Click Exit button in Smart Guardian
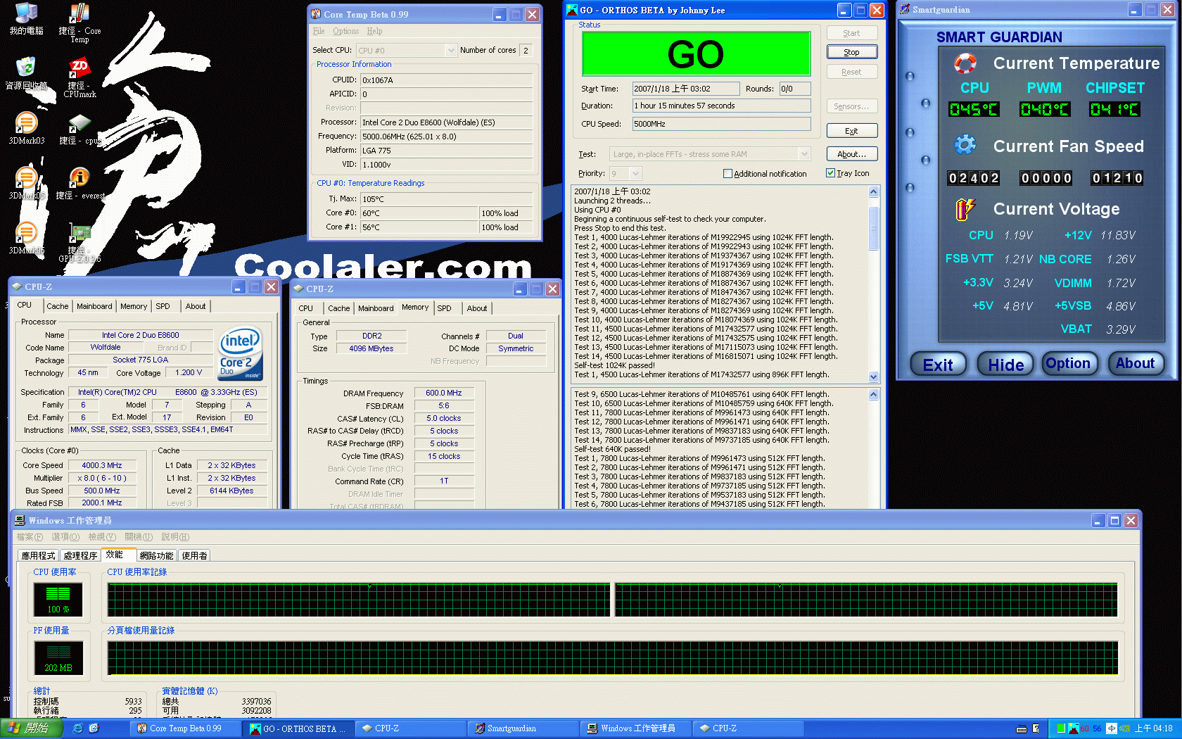Screen dimensions: 1182x739 pos(938,365)
